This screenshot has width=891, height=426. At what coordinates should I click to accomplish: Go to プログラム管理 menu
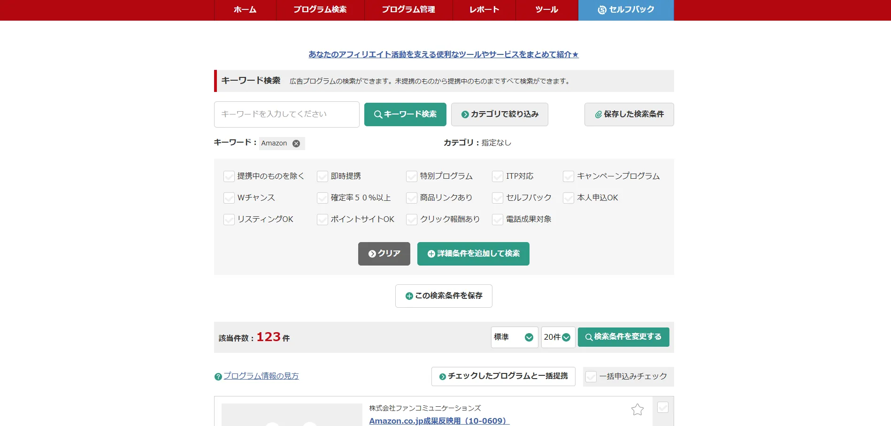408,10
